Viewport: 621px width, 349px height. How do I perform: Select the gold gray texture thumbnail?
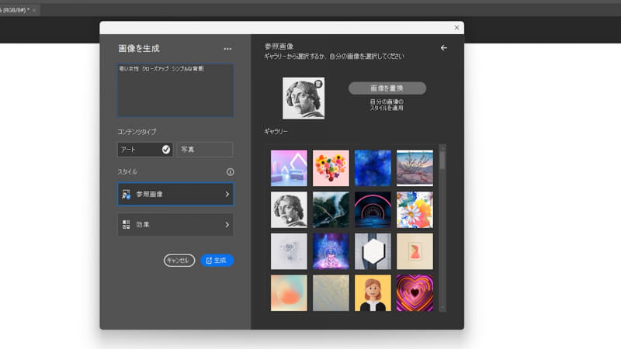pyautogui.click(x=331, y=293)
